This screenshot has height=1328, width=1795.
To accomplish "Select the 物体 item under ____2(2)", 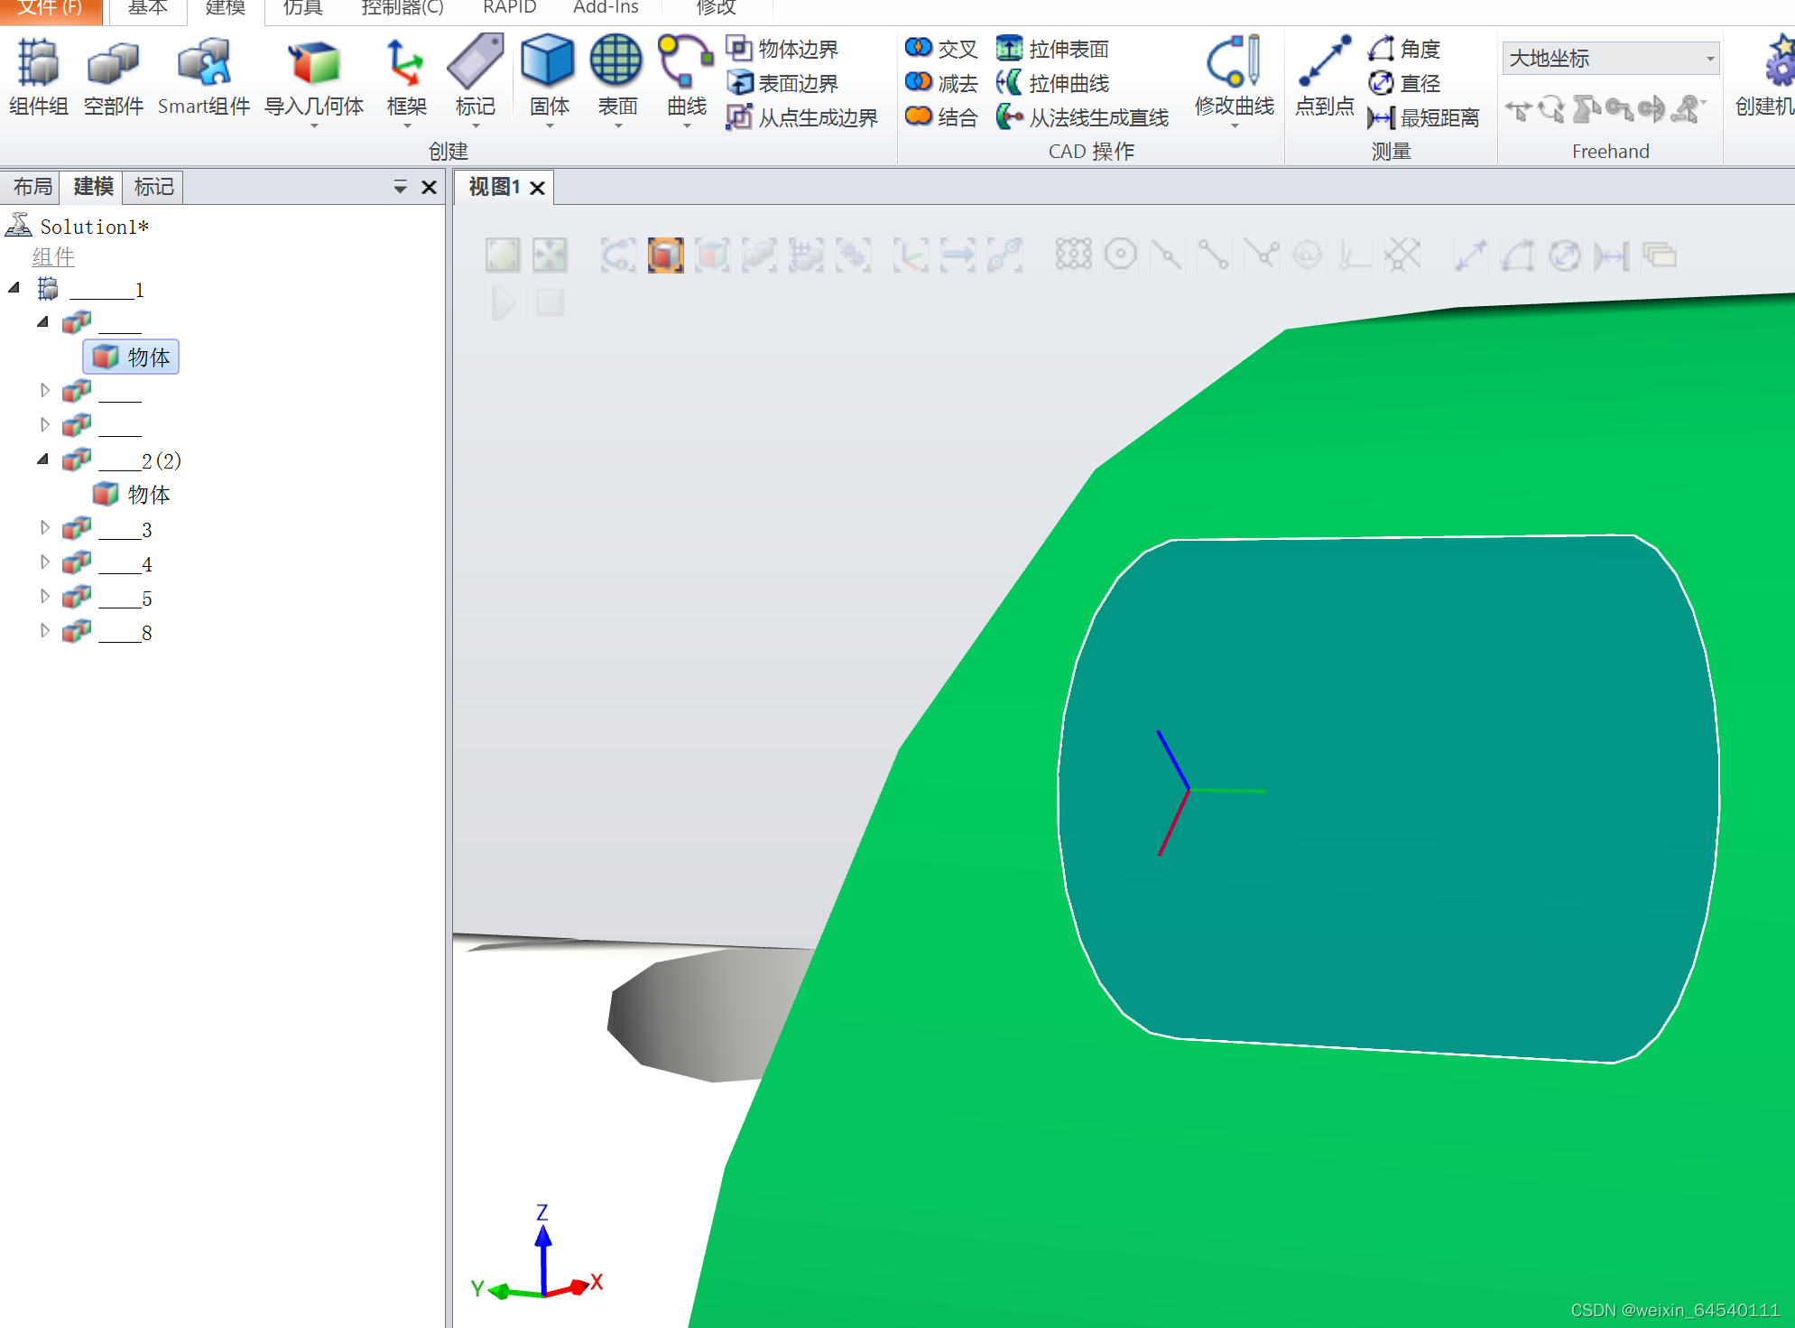I will tap(148, 495).
